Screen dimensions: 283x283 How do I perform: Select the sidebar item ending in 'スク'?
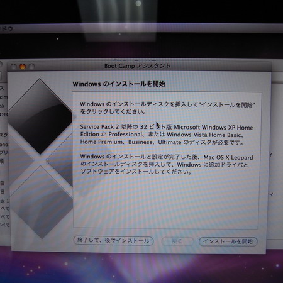click(x=4, y=135)
